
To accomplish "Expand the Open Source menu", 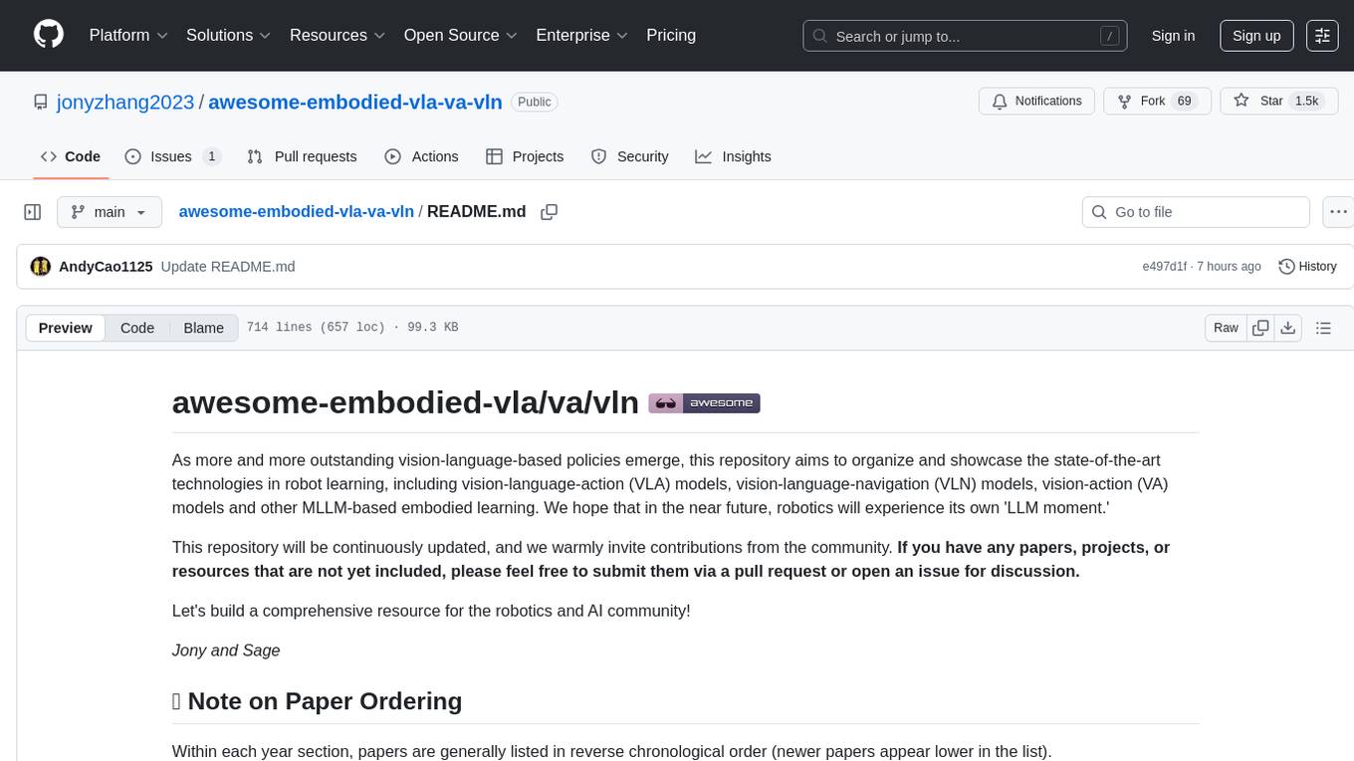I will [x=461, y=35].
